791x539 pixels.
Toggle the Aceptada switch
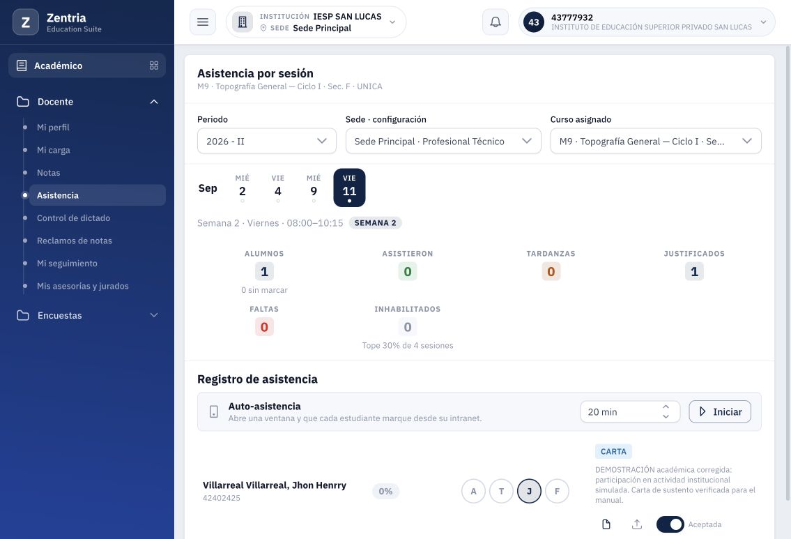[x=670, y=524]
